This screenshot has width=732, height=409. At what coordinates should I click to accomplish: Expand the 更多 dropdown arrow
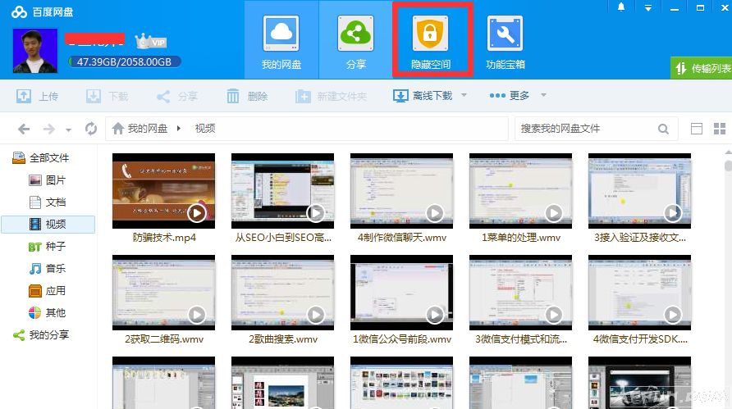coord(543,95)
